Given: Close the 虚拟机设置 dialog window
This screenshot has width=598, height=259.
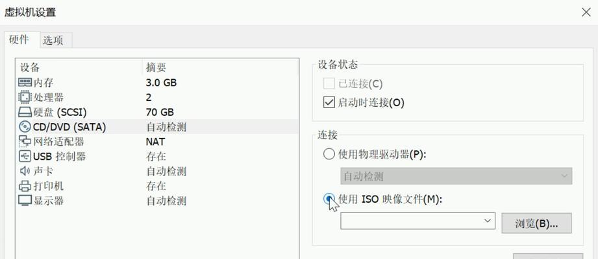Looking at the screenshot, I should click(x=586, y=12).
